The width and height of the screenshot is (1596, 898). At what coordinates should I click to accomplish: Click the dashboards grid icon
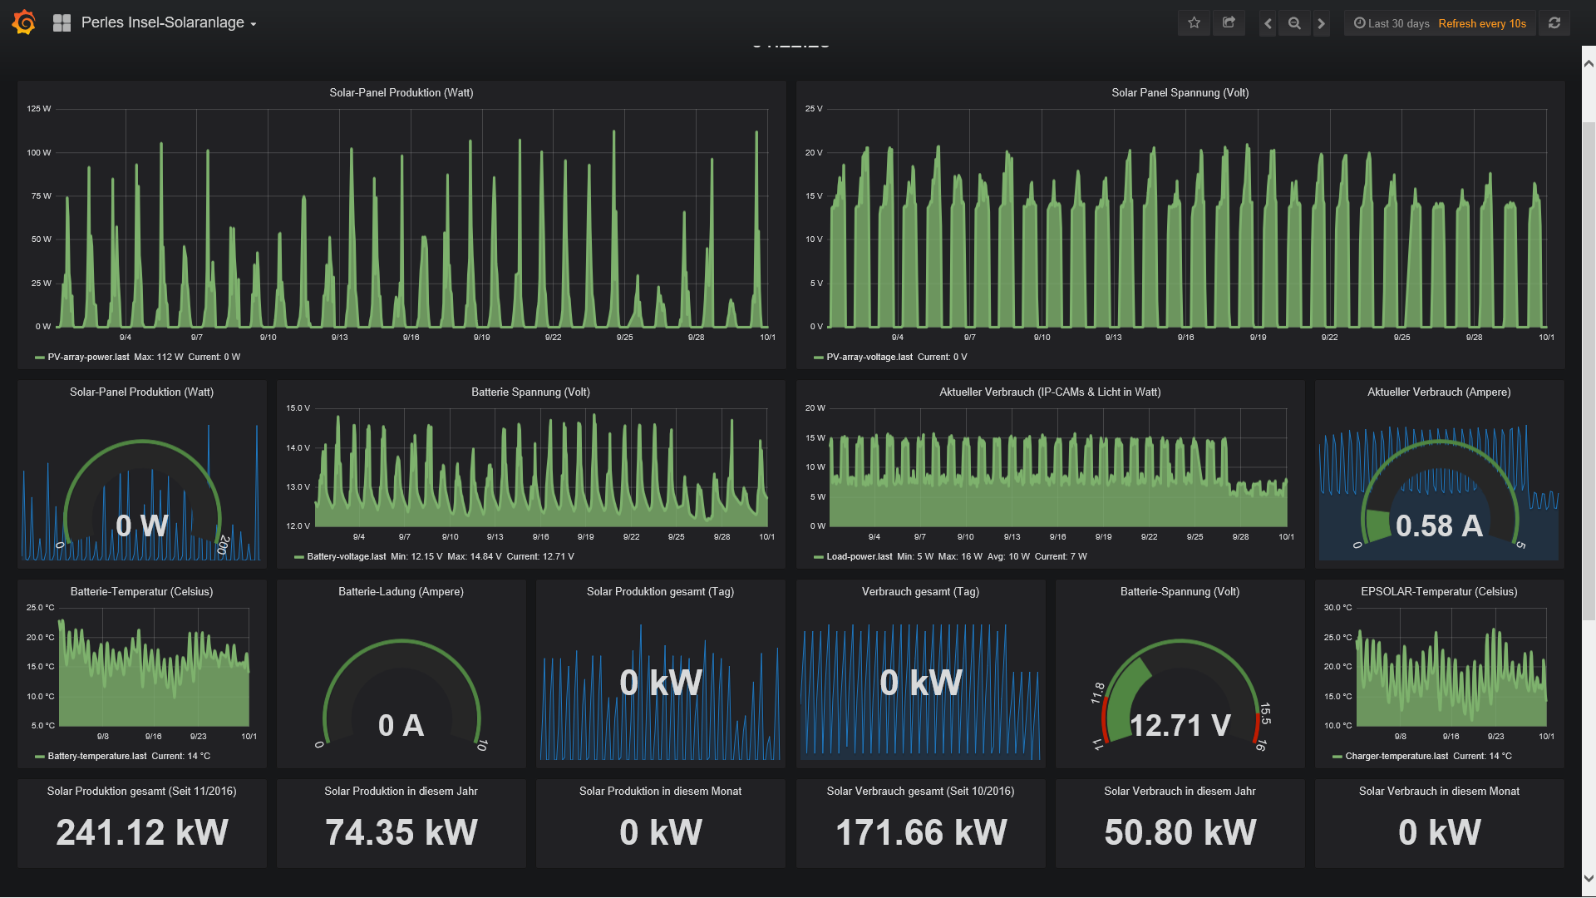point(62,23)
